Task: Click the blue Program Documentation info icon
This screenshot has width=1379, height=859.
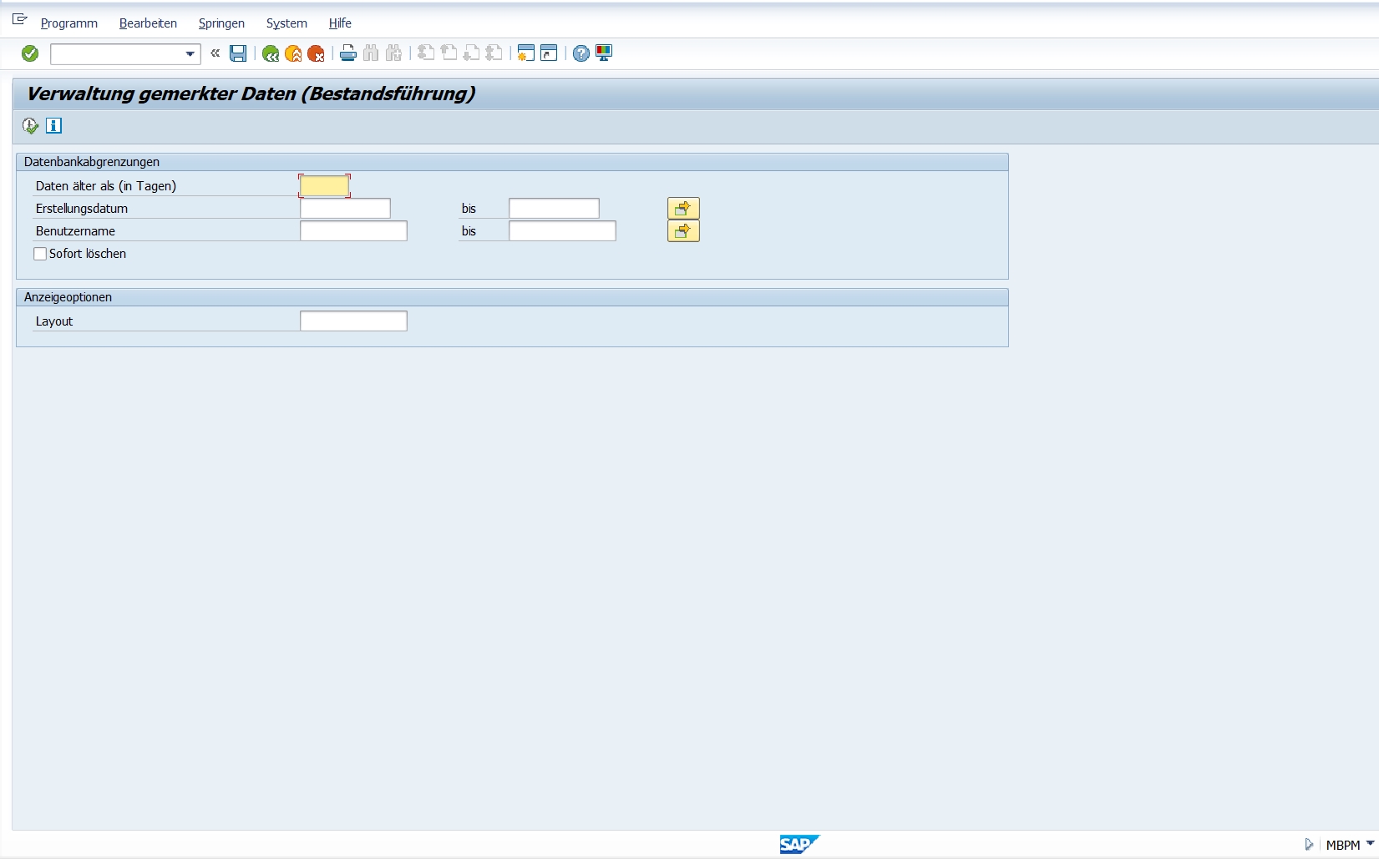Action: (x=54, y=126)
